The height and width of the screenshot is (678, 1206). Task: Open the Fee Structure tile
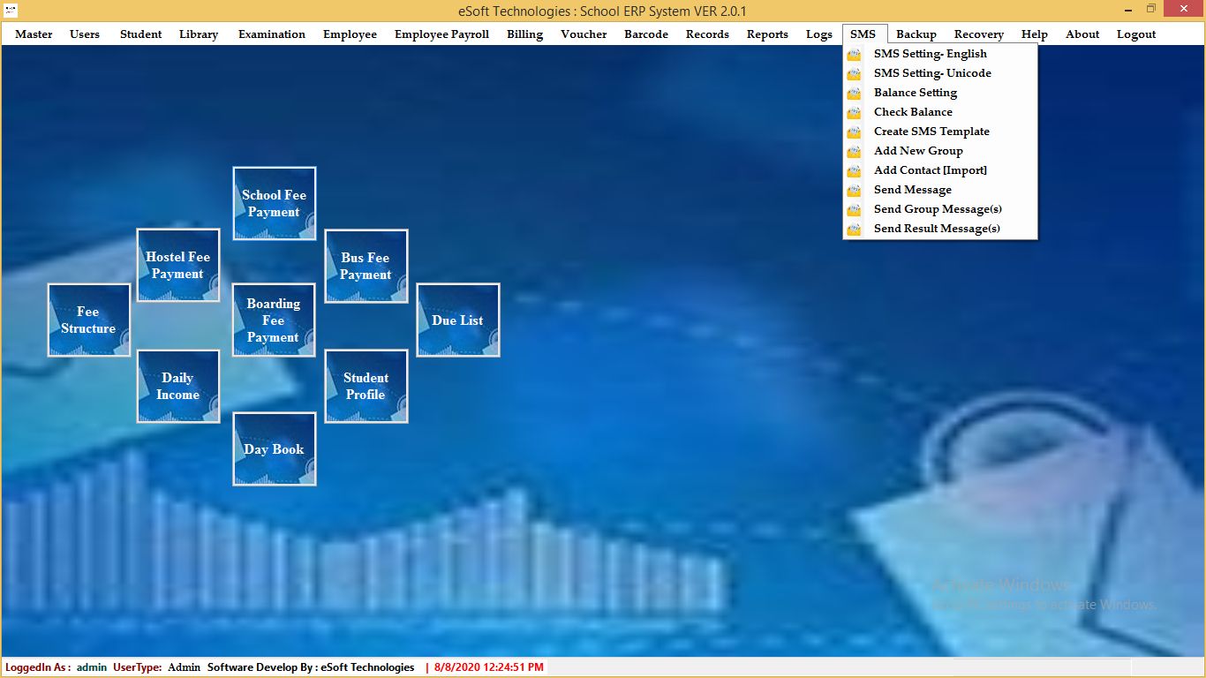pos(88,320)
